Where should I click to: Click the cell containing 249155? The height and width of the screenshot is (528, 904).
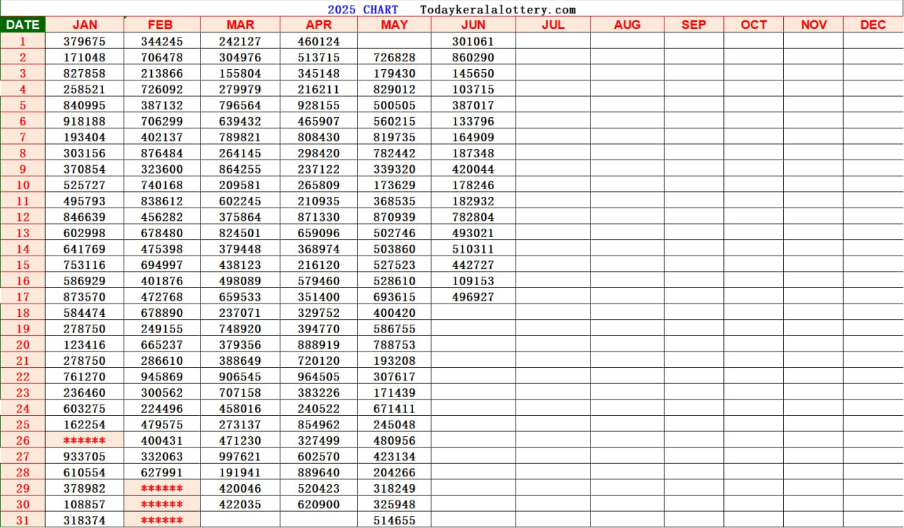162,329
